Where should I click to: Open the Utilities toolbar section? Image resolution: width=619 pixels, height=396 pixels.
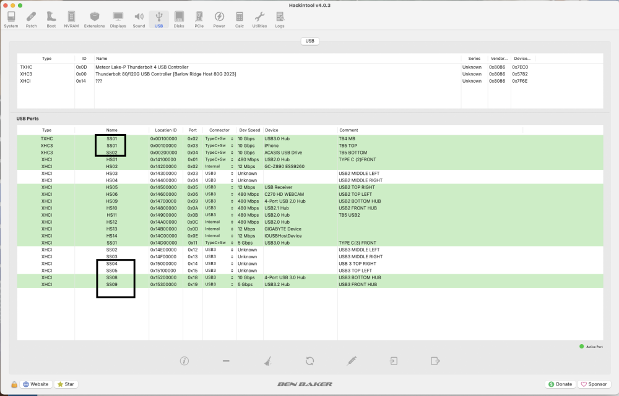[x=259, y=19]
